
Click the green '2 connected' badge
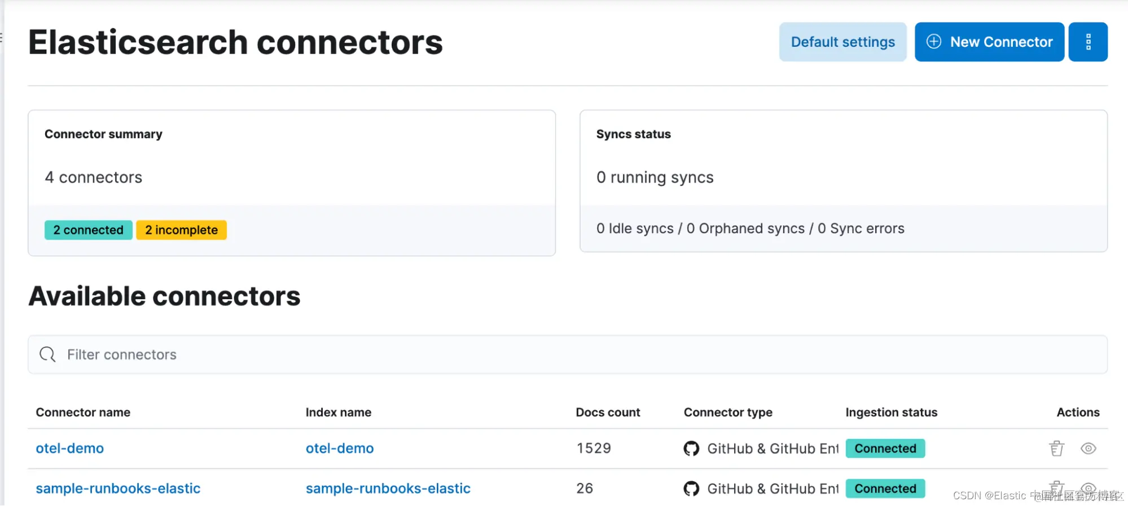(x=89, y=230)
